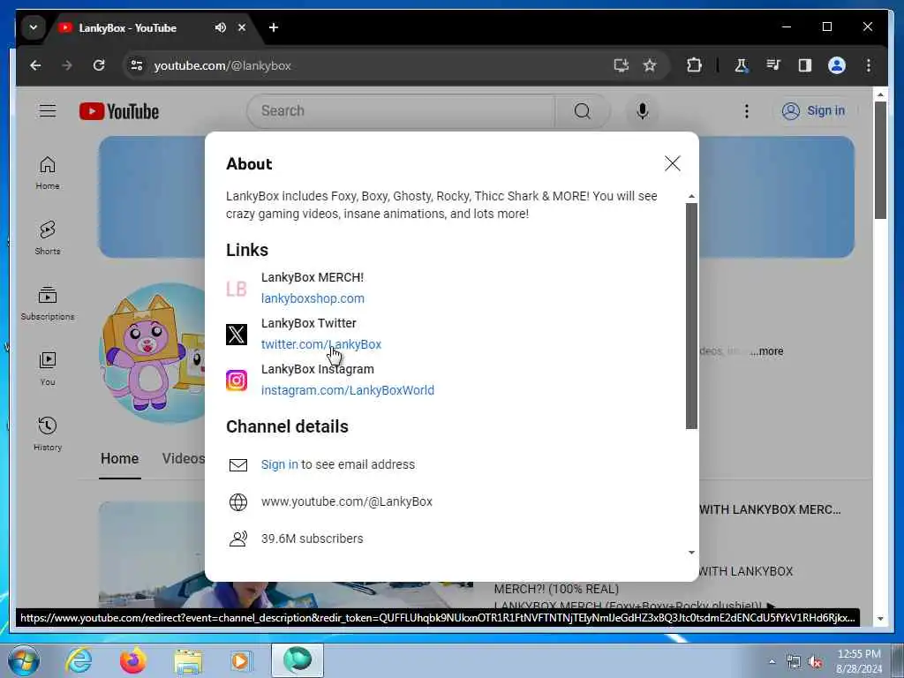Open a new tab with plus button
Viewport: 904px width, 678px height.
click(274, 27)
